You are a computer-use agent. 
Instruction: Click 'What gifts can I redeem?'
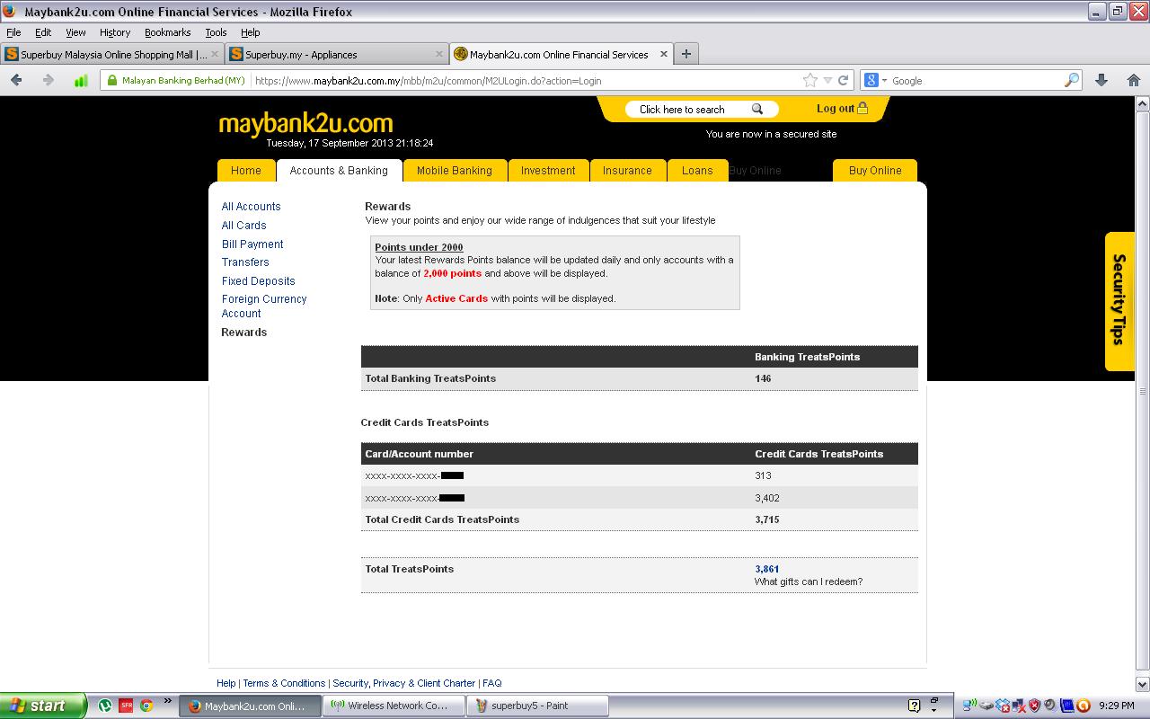[809, 581]
